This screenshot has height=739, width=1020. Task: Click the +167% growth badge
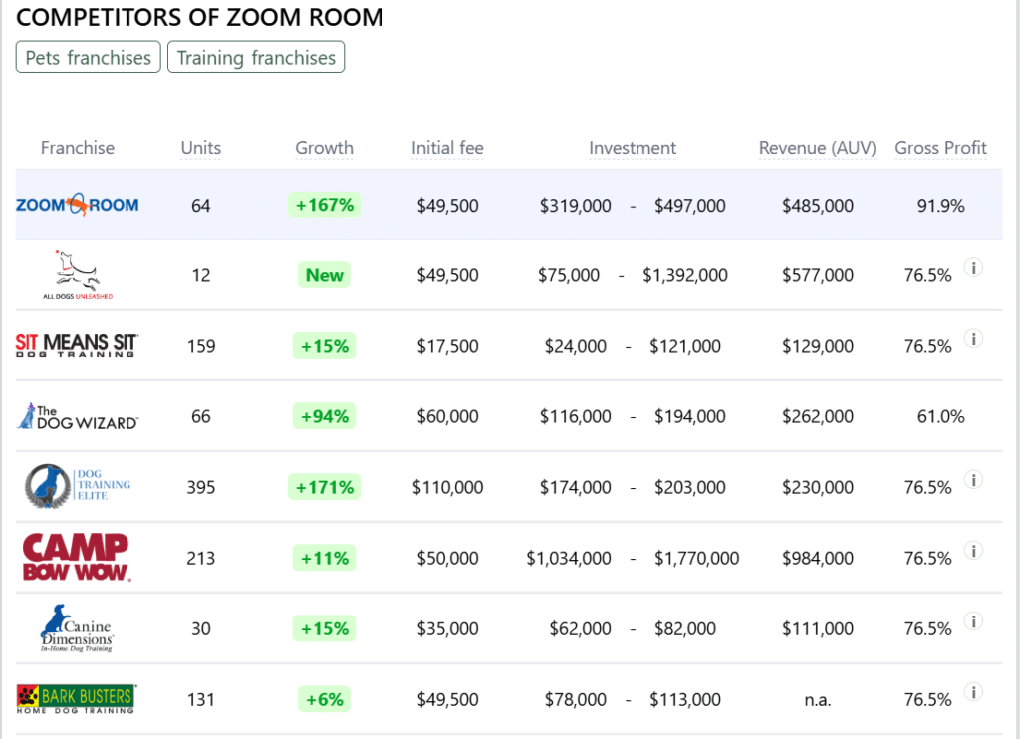coord(324,205)
